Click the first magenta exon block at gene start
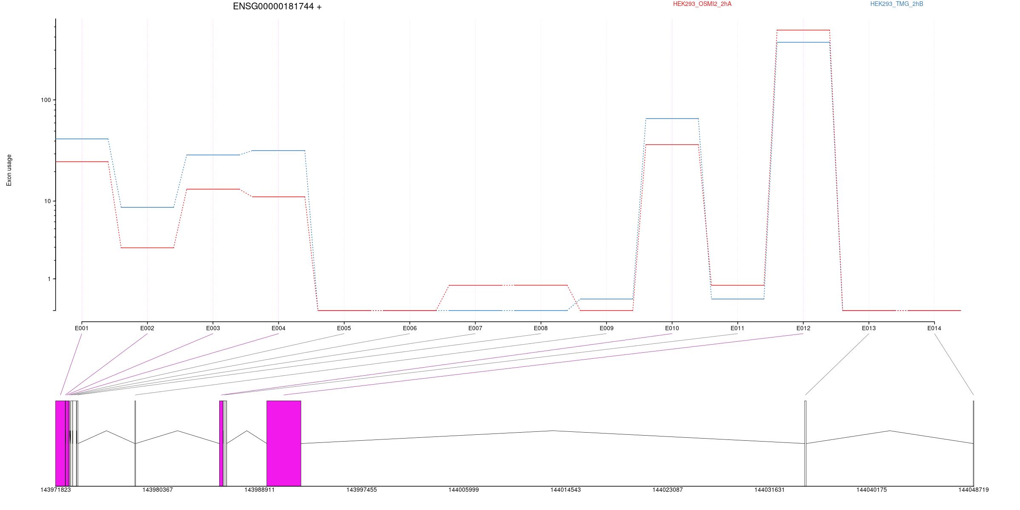 click(60, 443)
